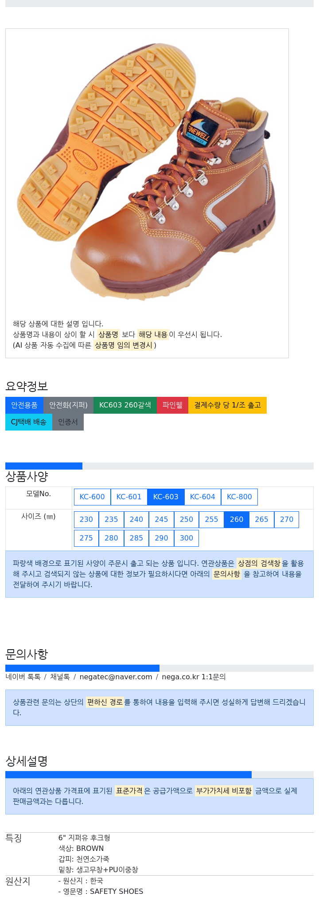Choose size 265 mm
Screen dimensions: 319x897
point(261,520)
